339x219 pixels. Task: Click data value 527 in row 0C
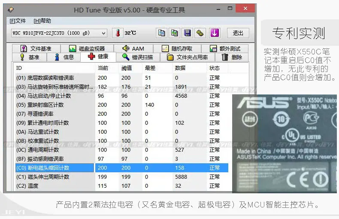tap(179, 150)
